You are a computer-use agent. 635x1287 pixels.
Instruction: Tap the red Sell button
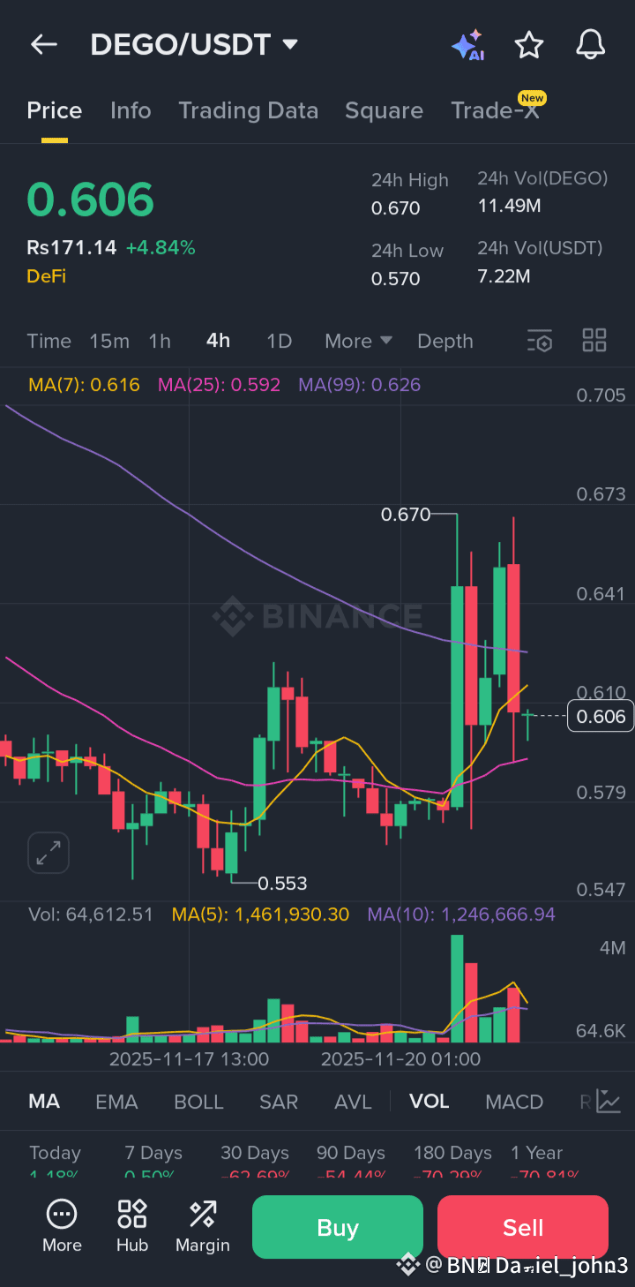tap(523, 1227)
